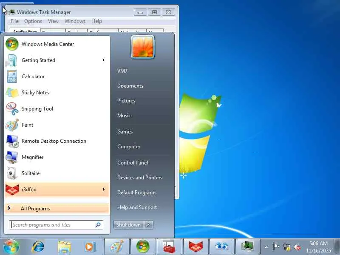The width and height of the screenshot is (340, 255).
Task: Click muted volume tray icon
Action: pyautogui.click(x=297, y=247)
